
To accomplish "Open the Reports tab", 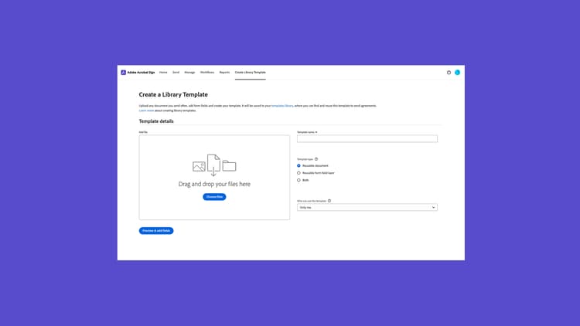I will tap(224, 73).
